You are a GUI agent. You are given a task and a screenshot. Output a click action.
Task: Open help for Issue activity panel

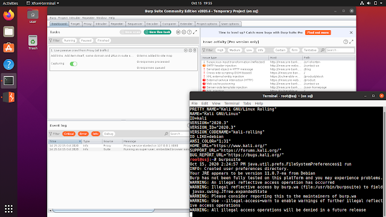click(346, 42)
